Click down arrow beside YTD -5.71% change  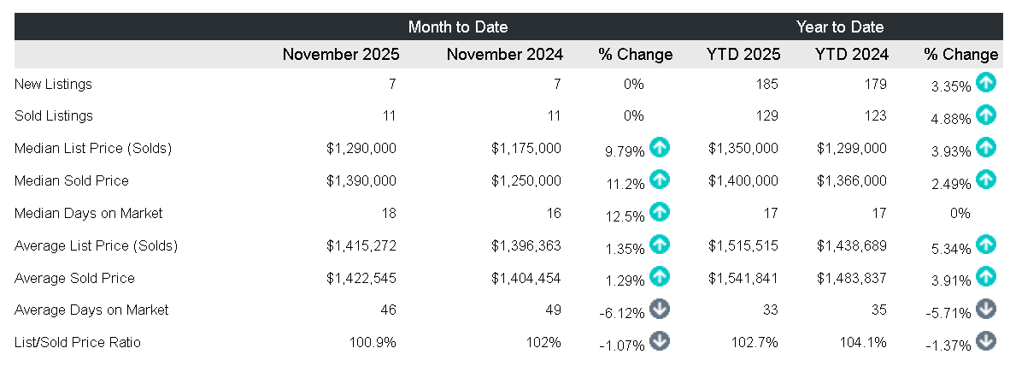tap(986, 309)
